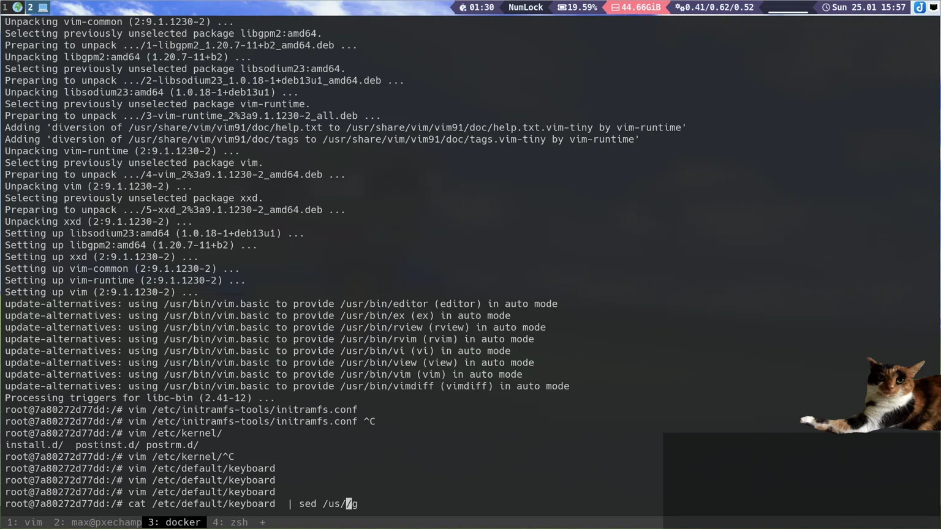Open workspace 2 via the laptop icon
Image resolution: width=941 pixels, height=529 pixels.
42,7
